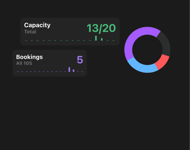Click the red segment of the donut chart

pos(163,62)
